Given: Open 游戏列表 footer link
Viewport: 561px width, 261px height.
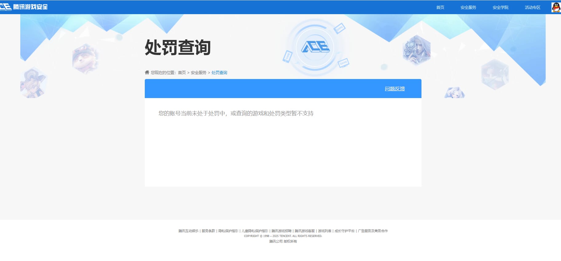Looking at the screenshot, I should pos(325,231).
